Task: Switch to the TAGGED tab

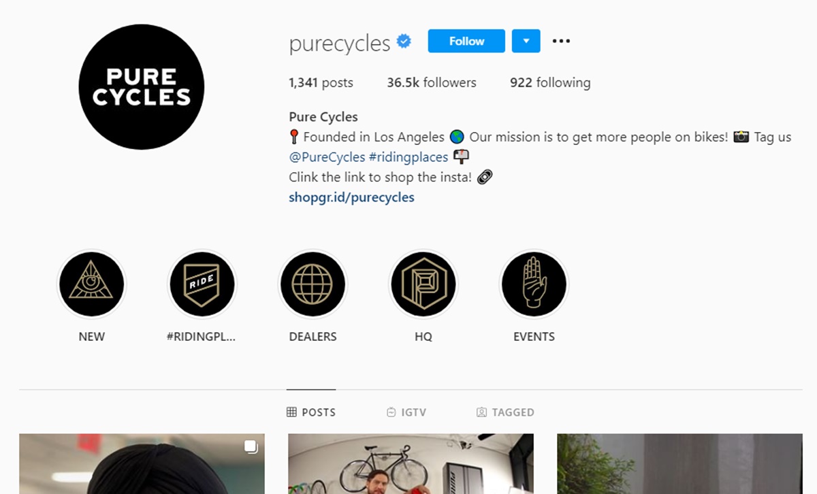Action: tap(505, 412)
